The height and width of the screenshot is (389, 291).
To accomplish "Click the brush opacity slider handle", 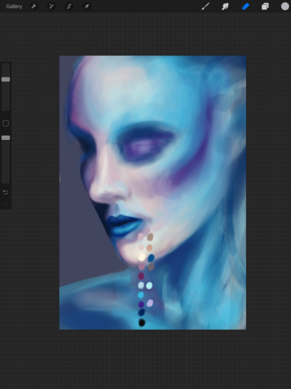I will [6, 138].
